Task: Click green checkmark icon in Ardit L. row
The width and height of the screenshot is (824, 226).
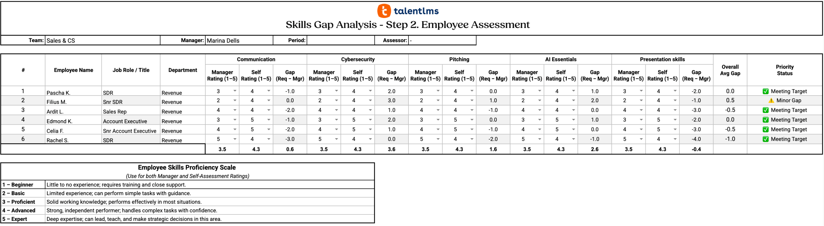Action: pos(765,110)
